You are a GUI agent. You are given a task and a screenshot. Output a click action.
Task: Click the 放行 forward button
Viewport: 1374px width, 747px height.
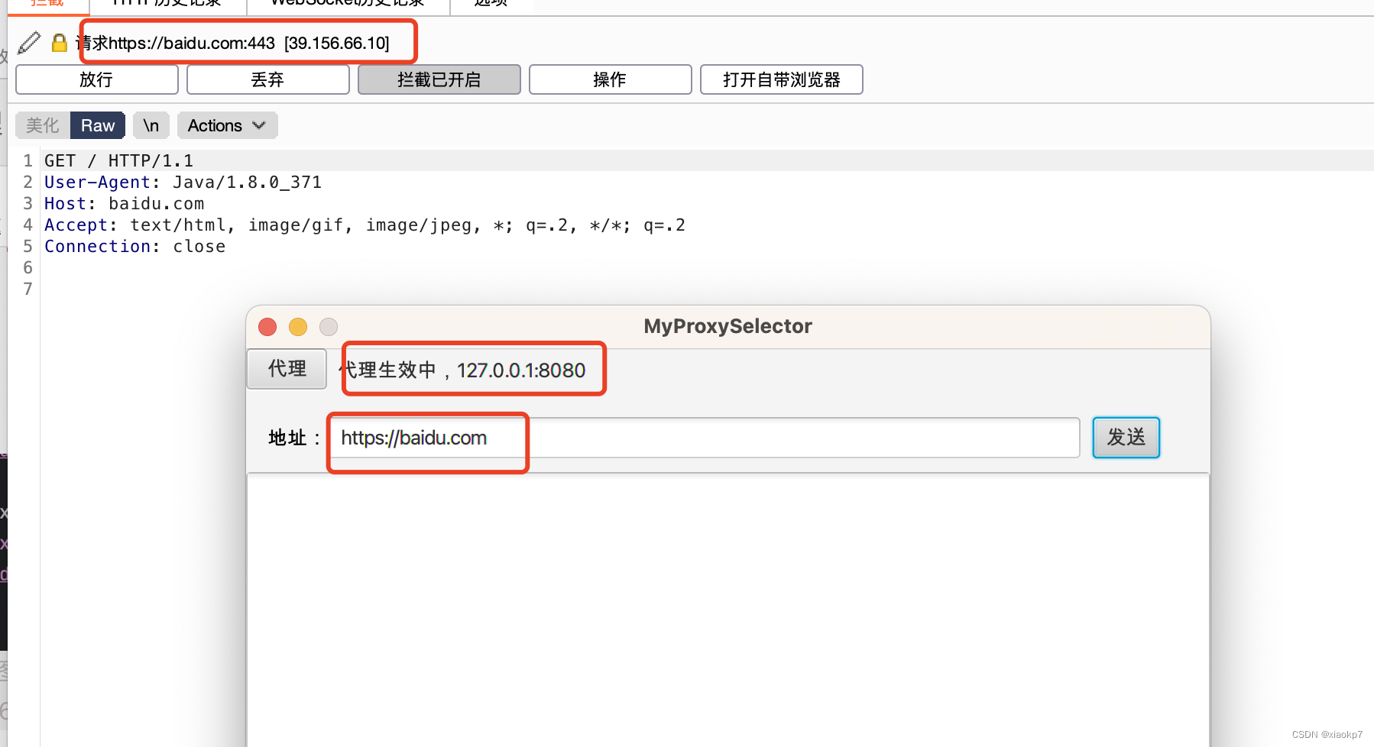96,79
